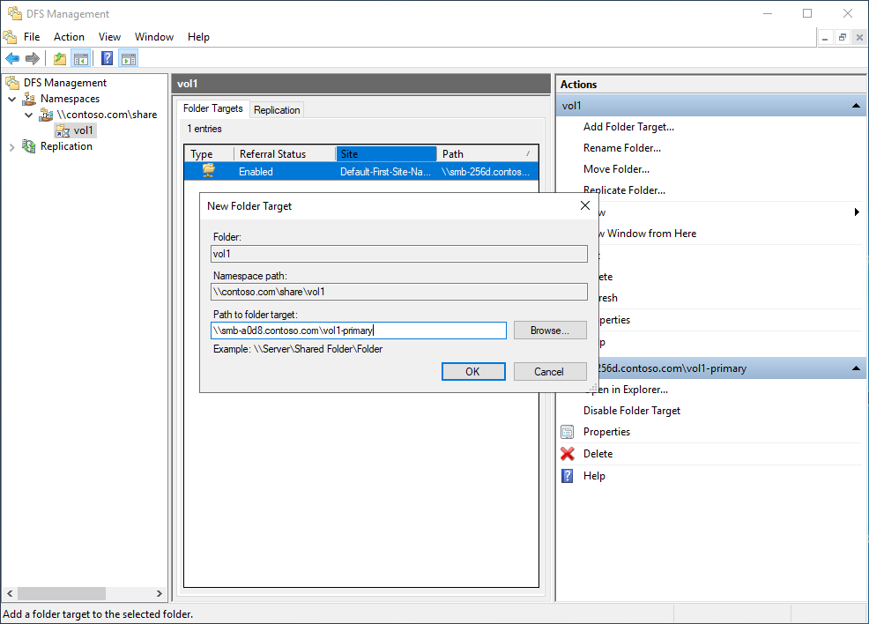Collapse the vol1-primary actions section arrow

tap(856, 368)
